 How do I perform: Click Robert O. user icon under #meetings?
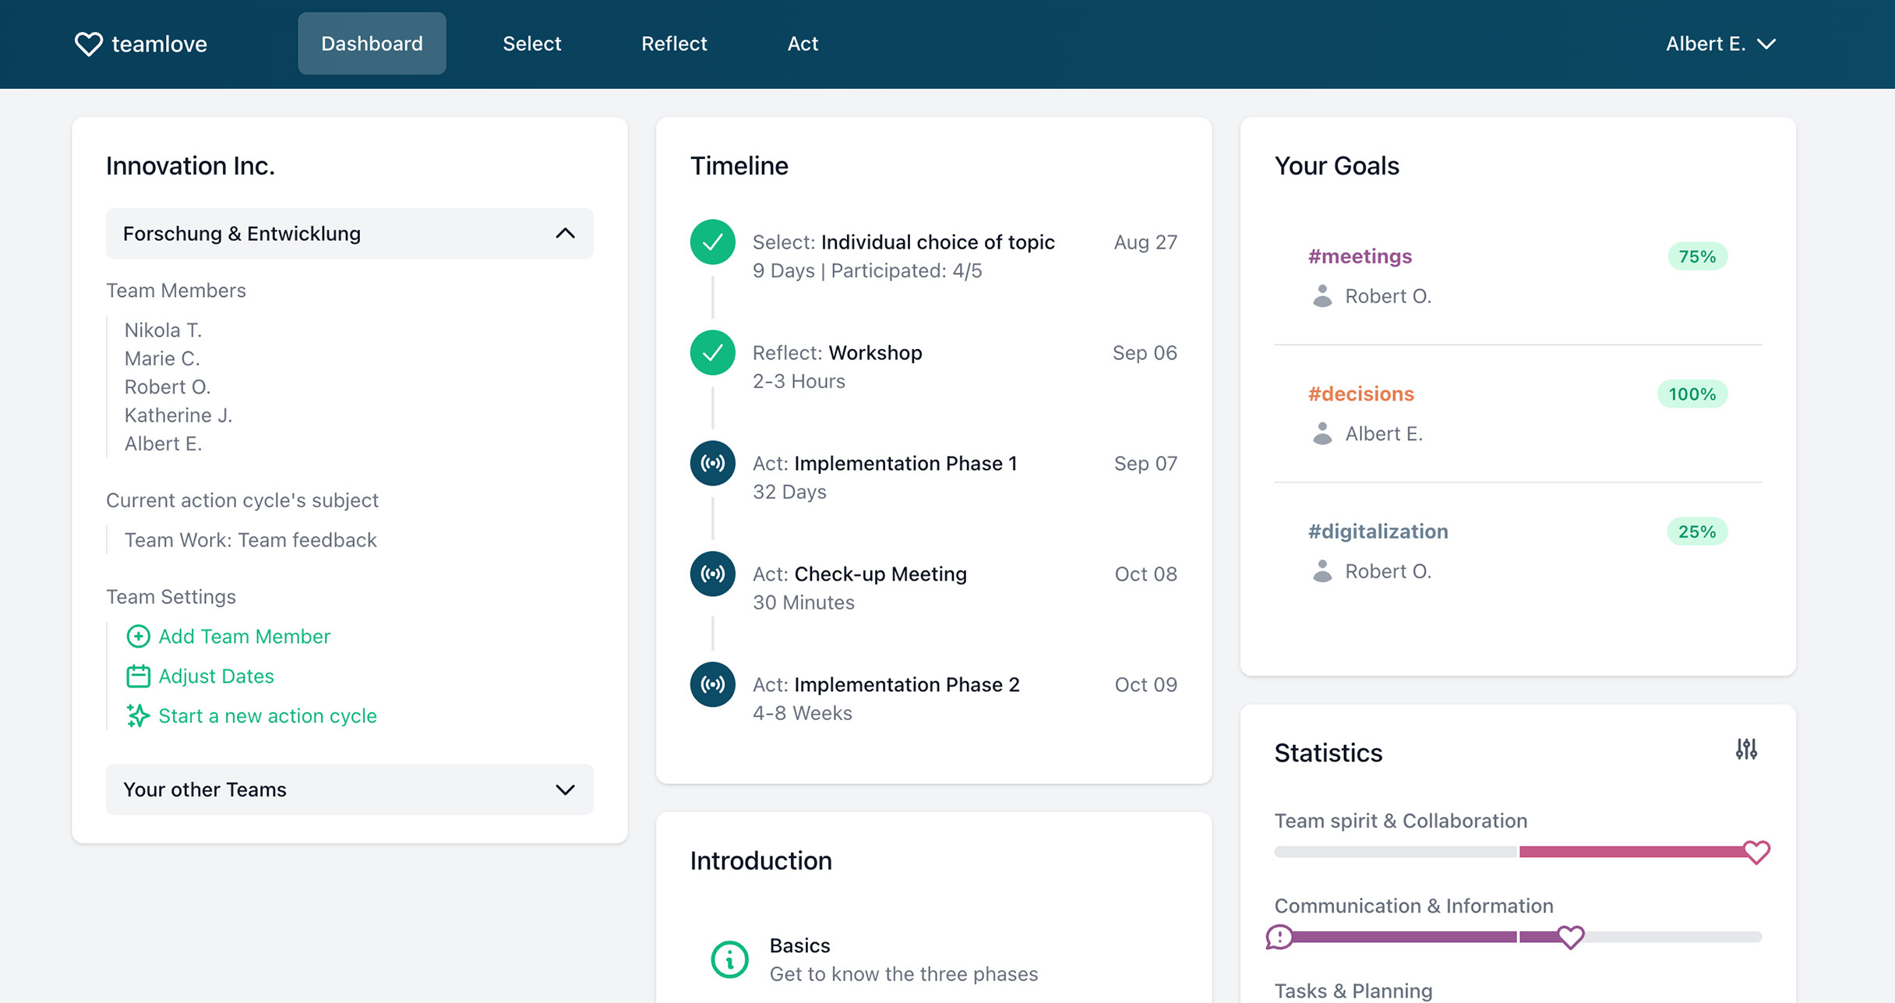tap(1321, 296)
